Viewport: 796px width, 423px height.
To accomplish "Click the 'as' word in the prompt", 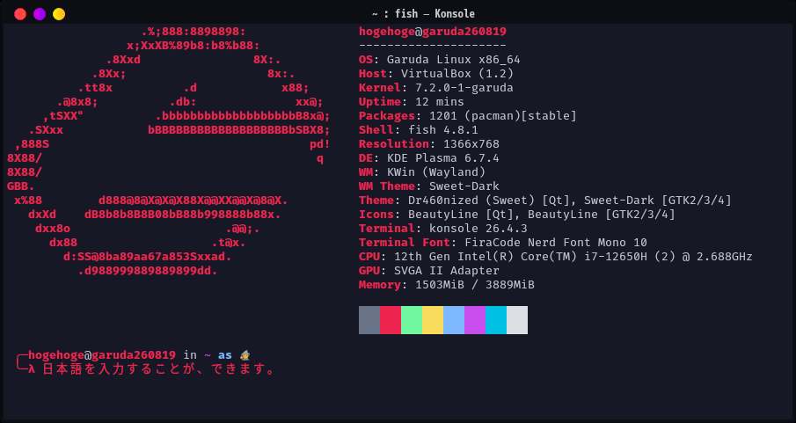I will point(225,355).
